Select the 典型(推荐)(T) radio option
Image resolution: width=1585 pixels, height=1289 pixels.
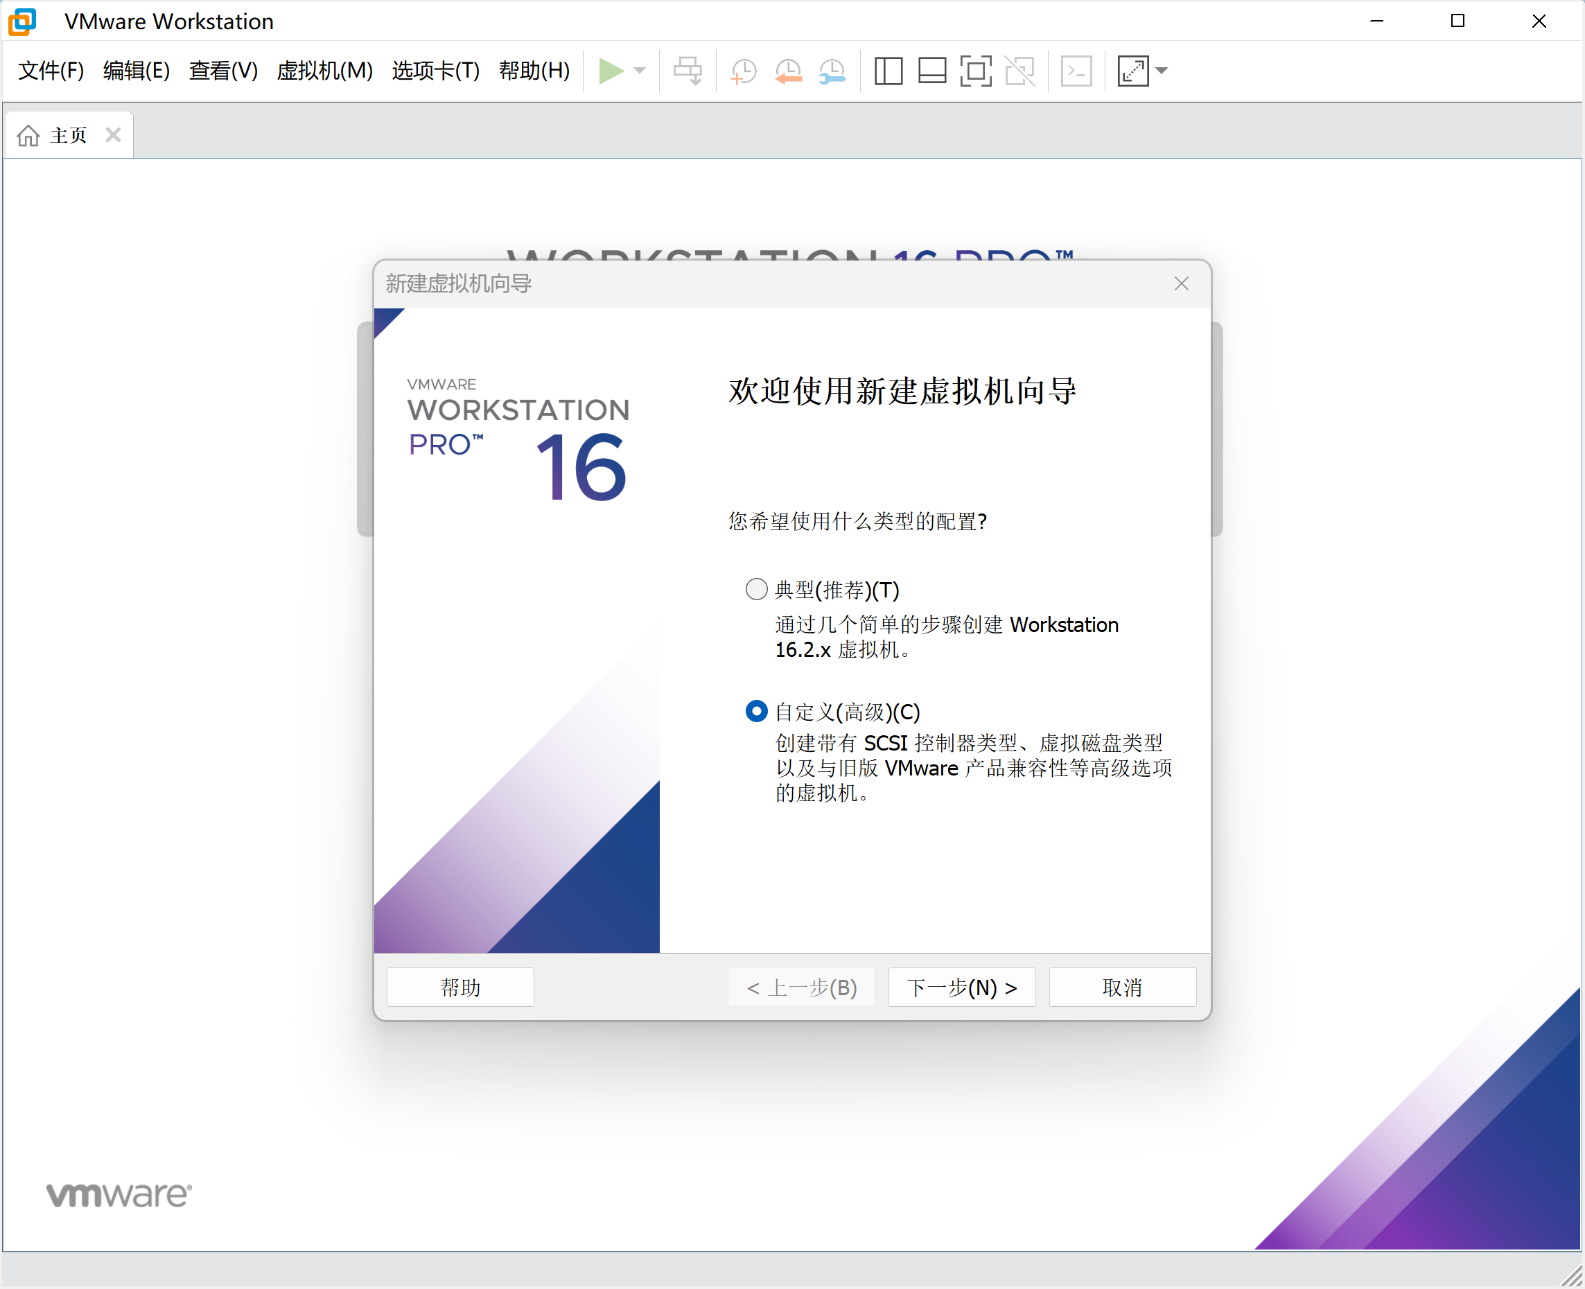point(755,590)
